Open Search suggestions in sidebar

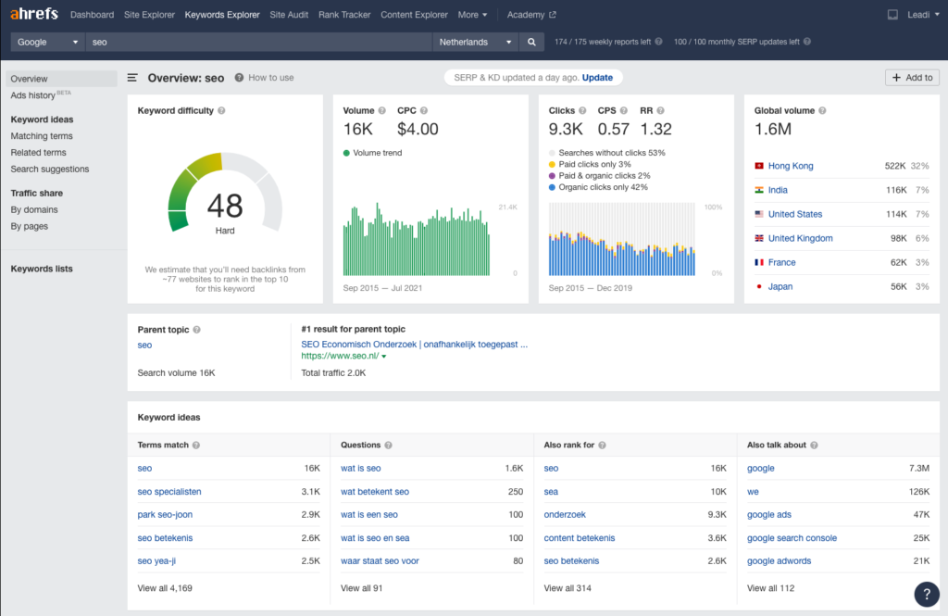(x=50, y=169)
